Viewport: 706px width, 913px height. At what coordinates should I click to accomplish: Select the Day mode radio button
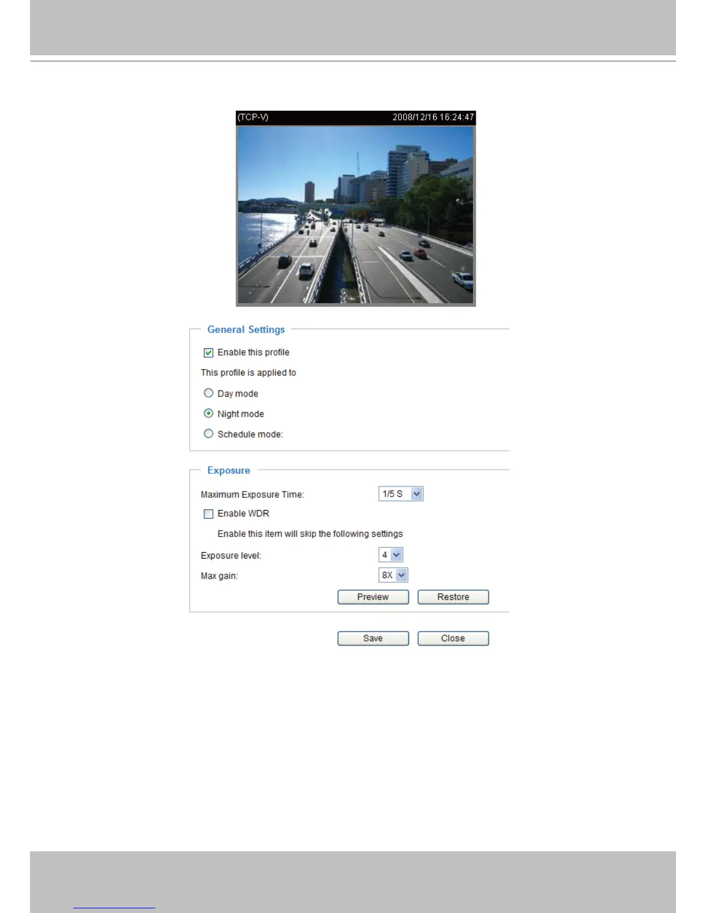208,393
